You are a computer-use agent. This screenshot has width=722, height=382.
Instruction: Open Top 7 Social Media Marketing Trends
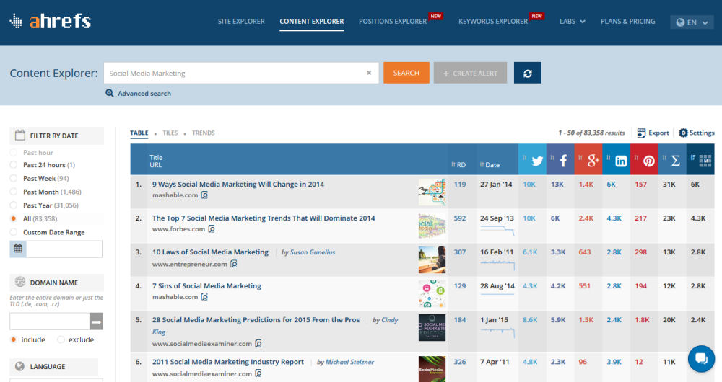264,218
